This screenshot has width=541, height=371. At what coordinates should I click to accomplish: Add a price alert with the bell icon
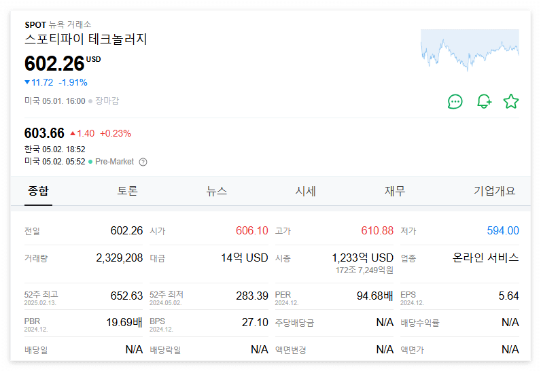[x=484, y=102]
